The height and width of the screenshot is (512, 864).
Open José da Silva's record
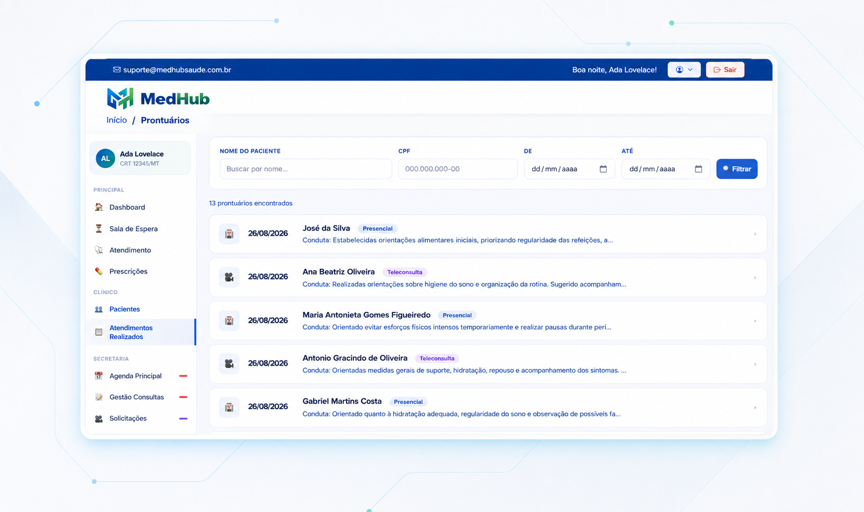[488, 234]
